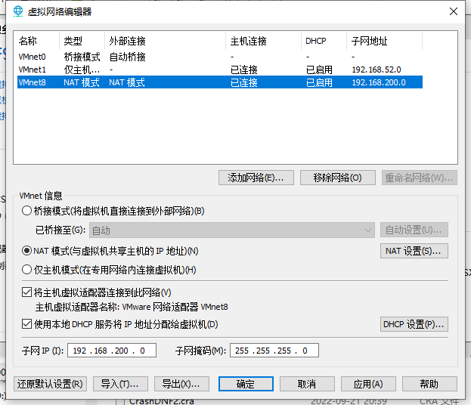Click the 主机连接 column header
The image size is (471, 405).
click(x=263, y=41)
